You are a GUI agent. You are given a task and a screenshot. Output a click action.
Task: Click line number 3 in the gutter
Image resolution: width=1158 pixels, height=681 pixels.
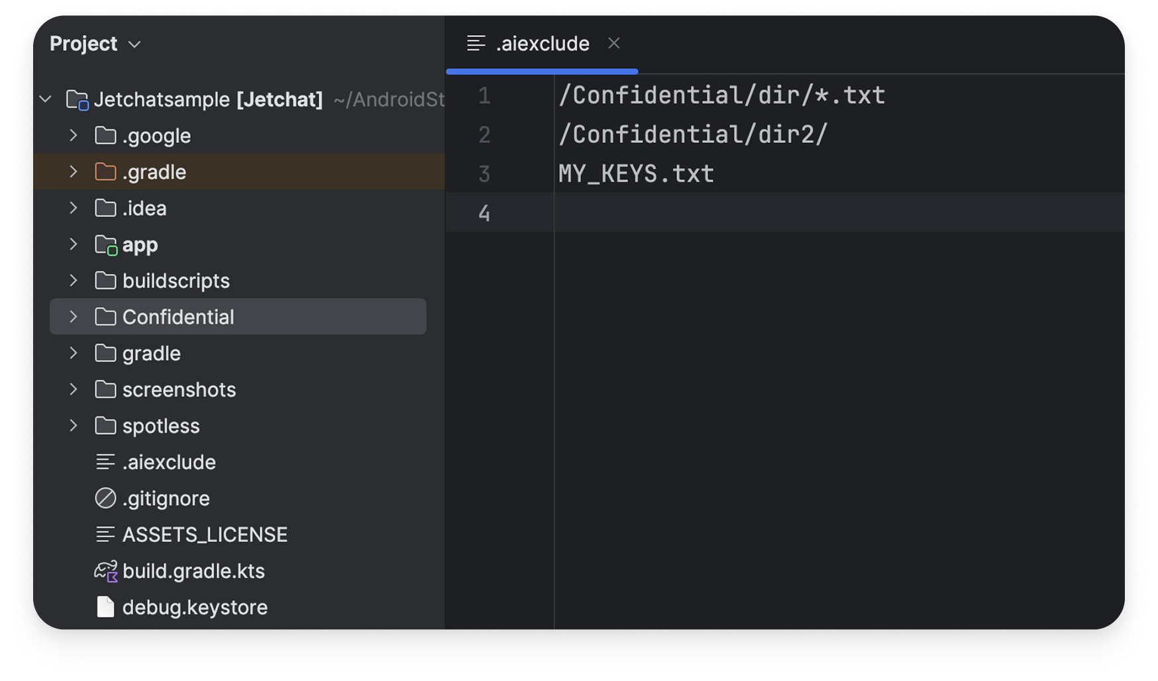(x=484, y=173)
